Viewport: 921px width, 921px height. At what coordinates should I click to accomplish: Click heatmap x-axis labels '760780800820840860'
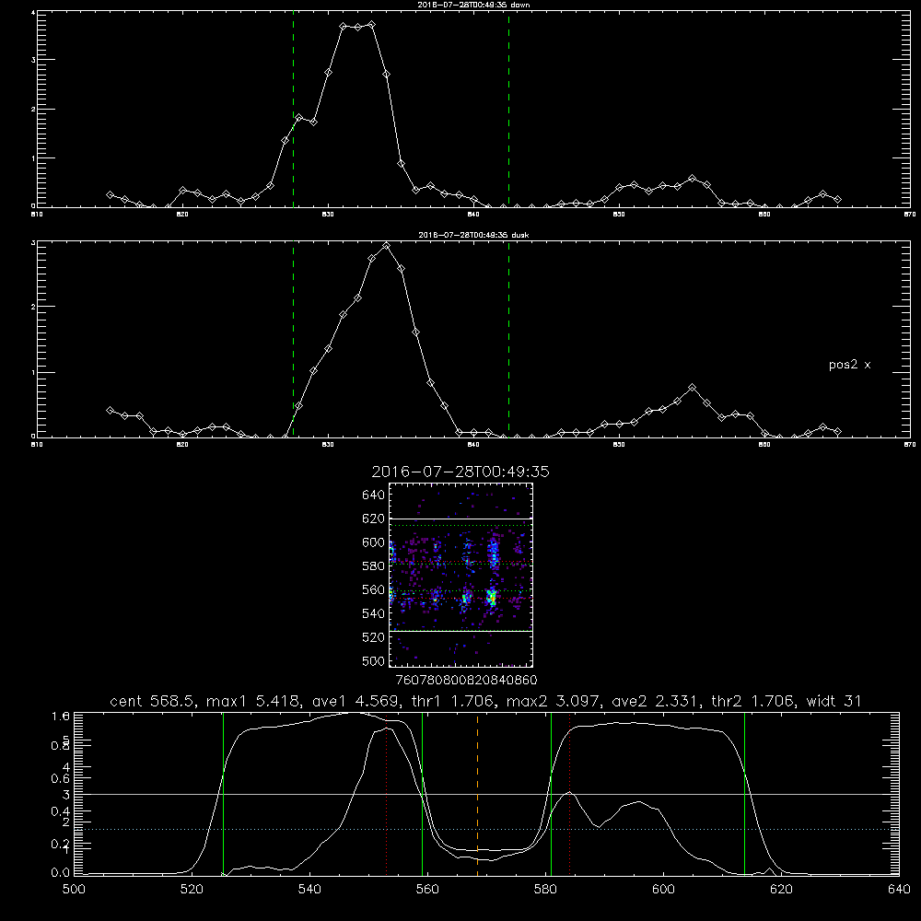tap(466, 681)
